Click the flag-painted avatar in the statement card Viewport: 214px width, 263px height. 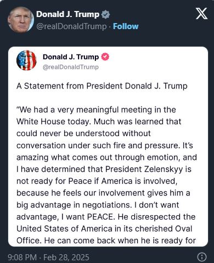click(x=26, y=60)
